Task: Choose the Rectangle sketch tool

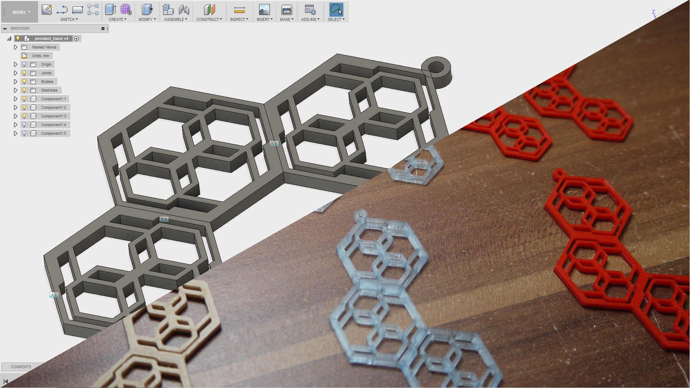Action: [77, 10]
